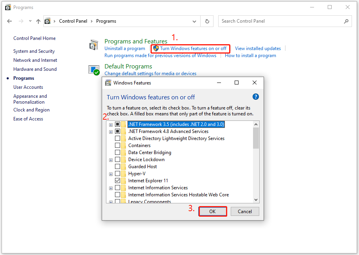Image resolution: width=359 pixels, height=255 pixels.
Task: Click the features list scrollbar thumb
Action: click(256, 138)
